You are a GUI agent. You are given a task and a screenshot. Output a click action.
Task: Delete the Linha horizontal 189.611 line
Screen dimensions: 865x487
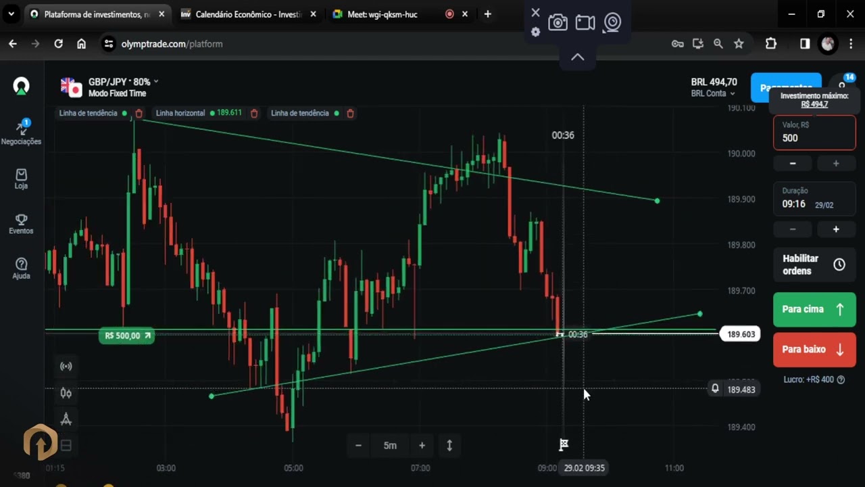click(x=254, y=114)
